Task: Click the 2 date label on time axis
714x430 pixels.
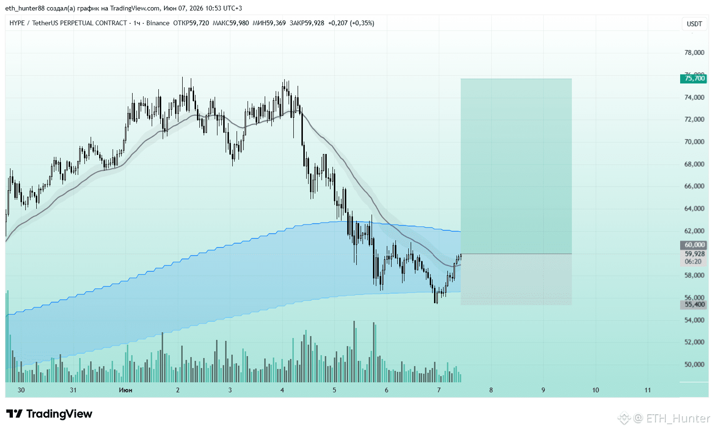Action: coord(178,390)
